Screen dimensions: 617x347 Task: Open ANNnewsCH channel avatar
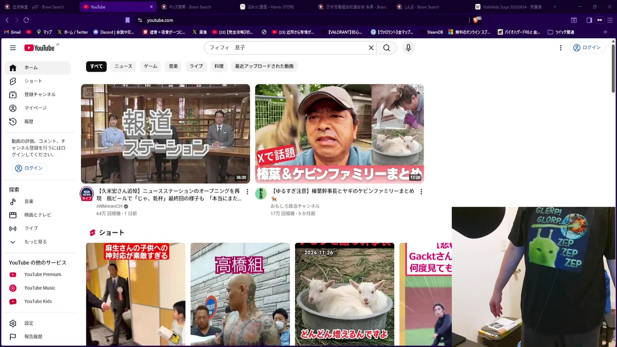[87, 194]
